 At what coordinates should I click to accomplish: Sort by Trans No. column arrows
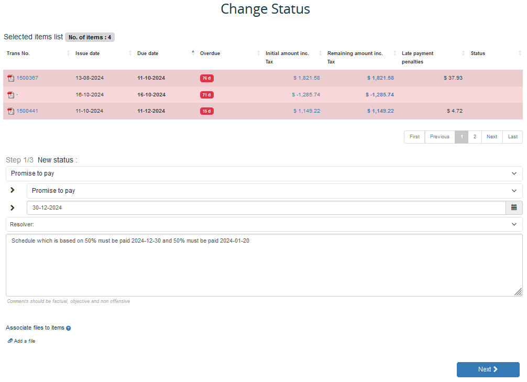[x=68, y=53]
